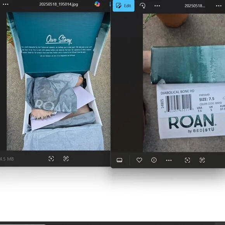Start visual search in the right window
Image resolution: width=225 pixels, height=225 pixels.
click(187, 160)
